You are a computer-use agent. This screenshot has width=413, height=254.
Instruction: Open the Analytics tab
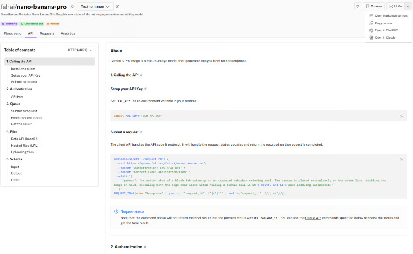click(68, 33)
